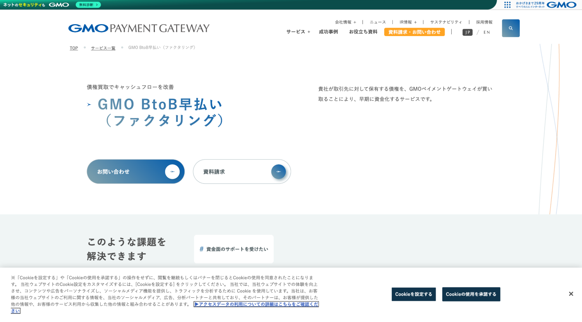Click the GMO Payment Gateway logo
This screenshot has height=322, width=582.
click(139, 28)
